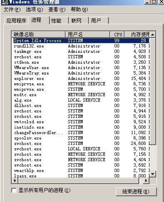Switch to the 应用程序 tab
The height and width of the screenshot is (202, 164).
[x=16, y=21]
